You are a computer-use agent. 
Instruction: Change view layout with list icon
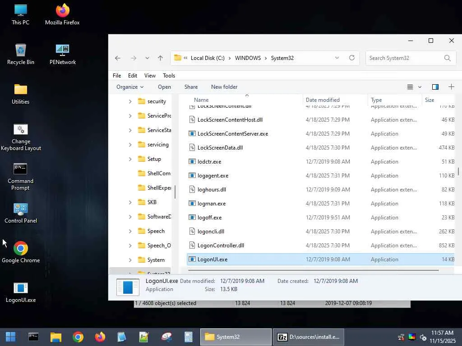click(410, 87)
